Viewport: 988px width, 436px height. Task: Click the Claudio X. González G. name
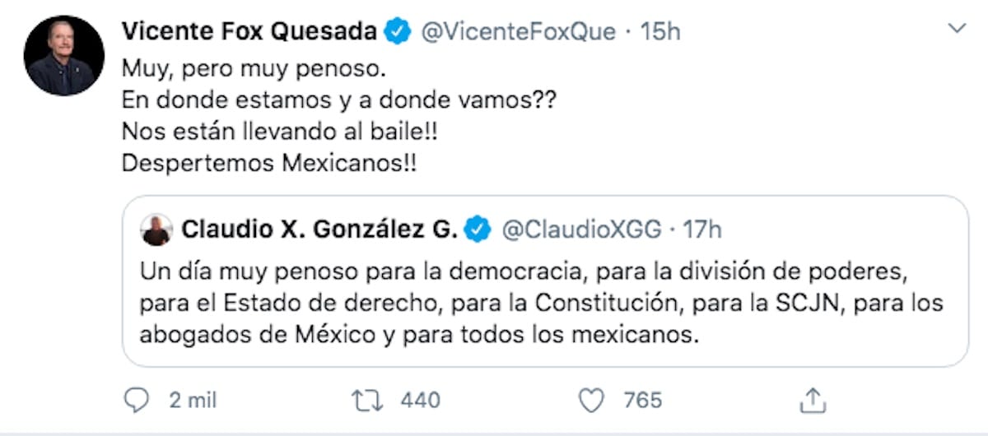319,230
